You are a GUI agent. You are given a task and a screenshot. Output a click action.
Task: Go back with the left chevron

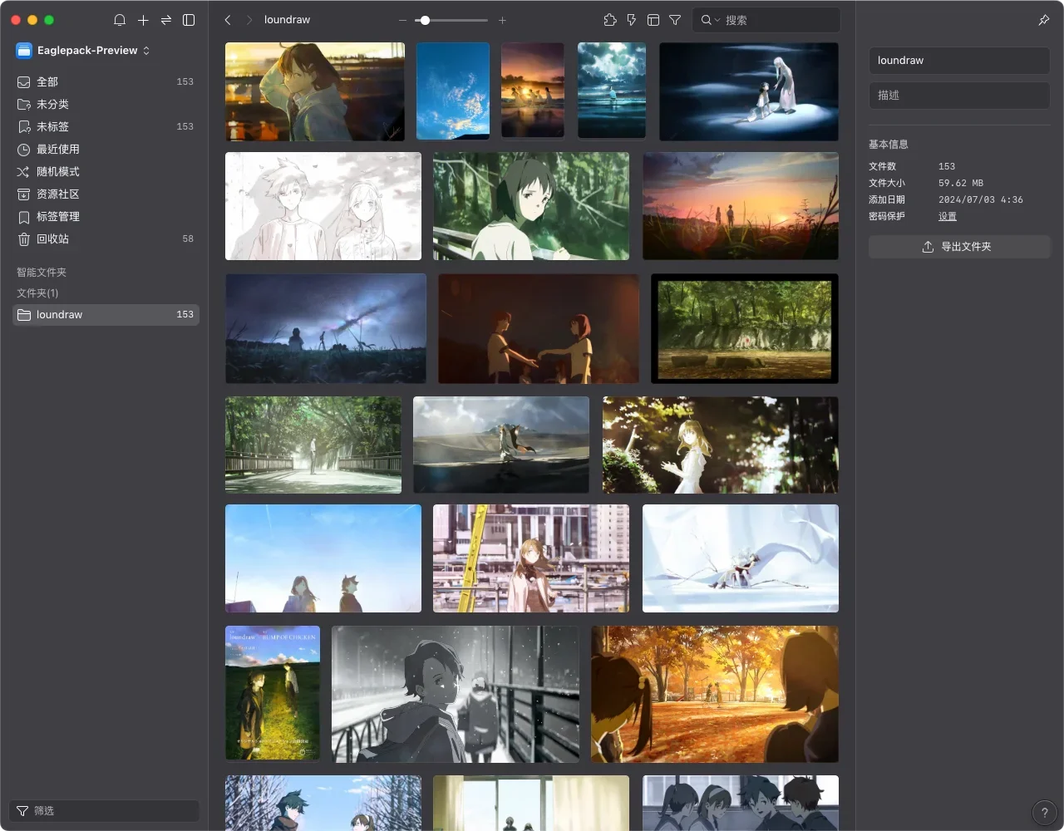coord(228,20)
